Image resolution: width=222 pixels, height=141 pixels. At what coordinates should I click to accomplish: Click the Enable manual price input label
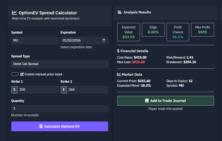(43, 74)
